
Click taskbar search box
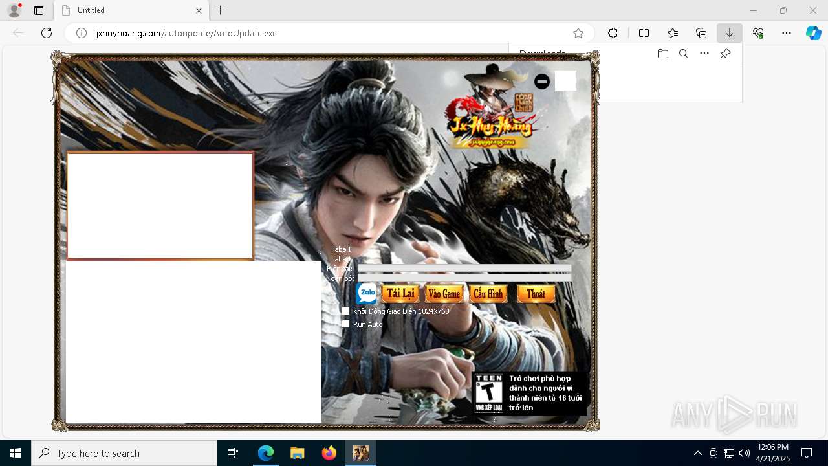tap(124, 453)
